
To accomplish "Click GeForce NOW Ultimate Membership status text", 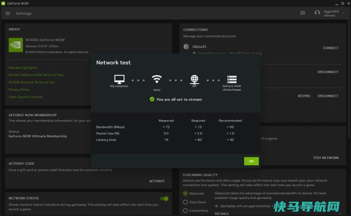I will point(38,136).
